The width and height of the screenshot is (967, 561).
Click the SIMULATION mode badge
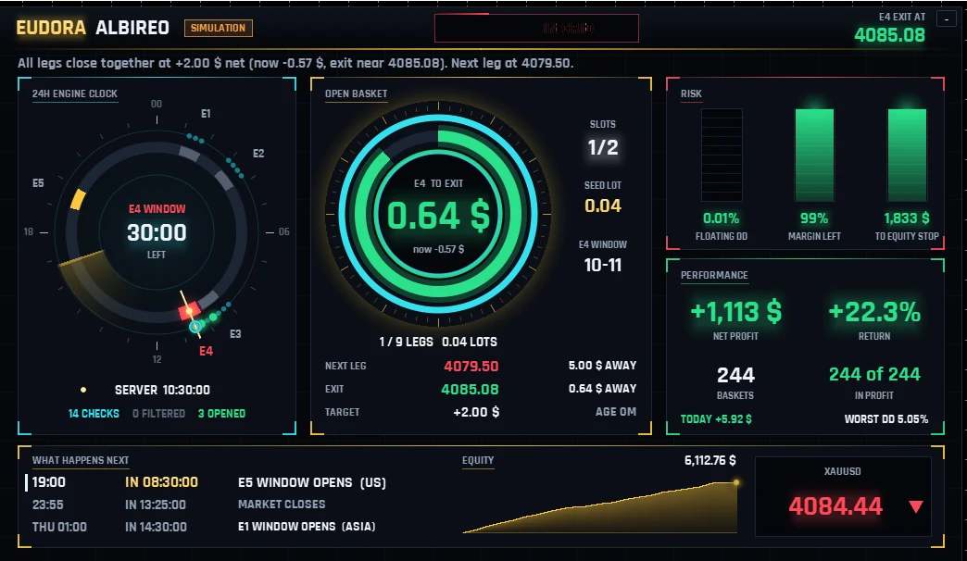tap(219, 28)
